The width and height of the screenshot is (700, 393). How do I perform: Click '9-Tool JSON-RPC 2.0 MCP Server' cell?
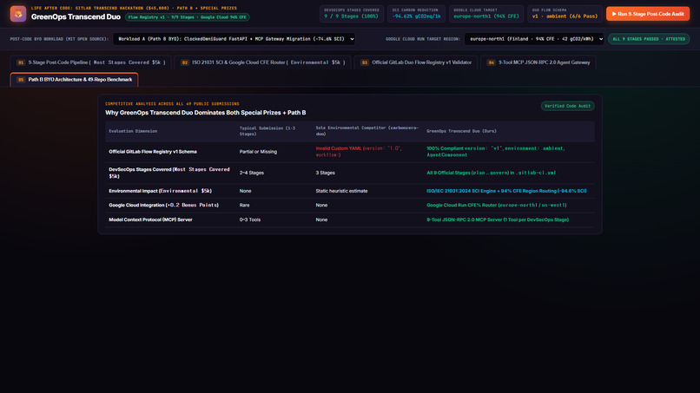(498, 219)
